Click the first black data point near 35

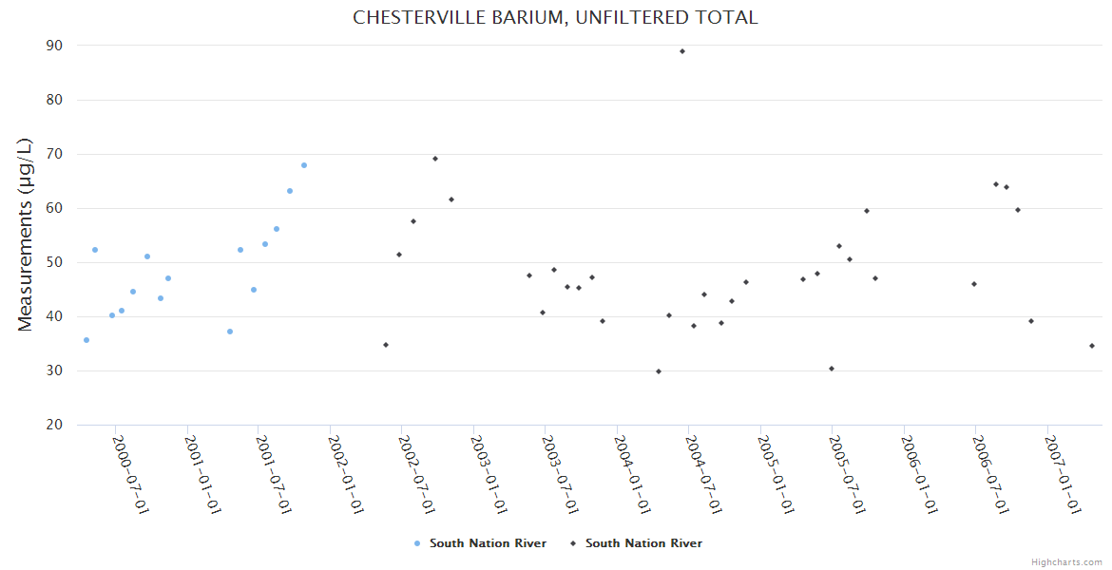coord(386,345)
